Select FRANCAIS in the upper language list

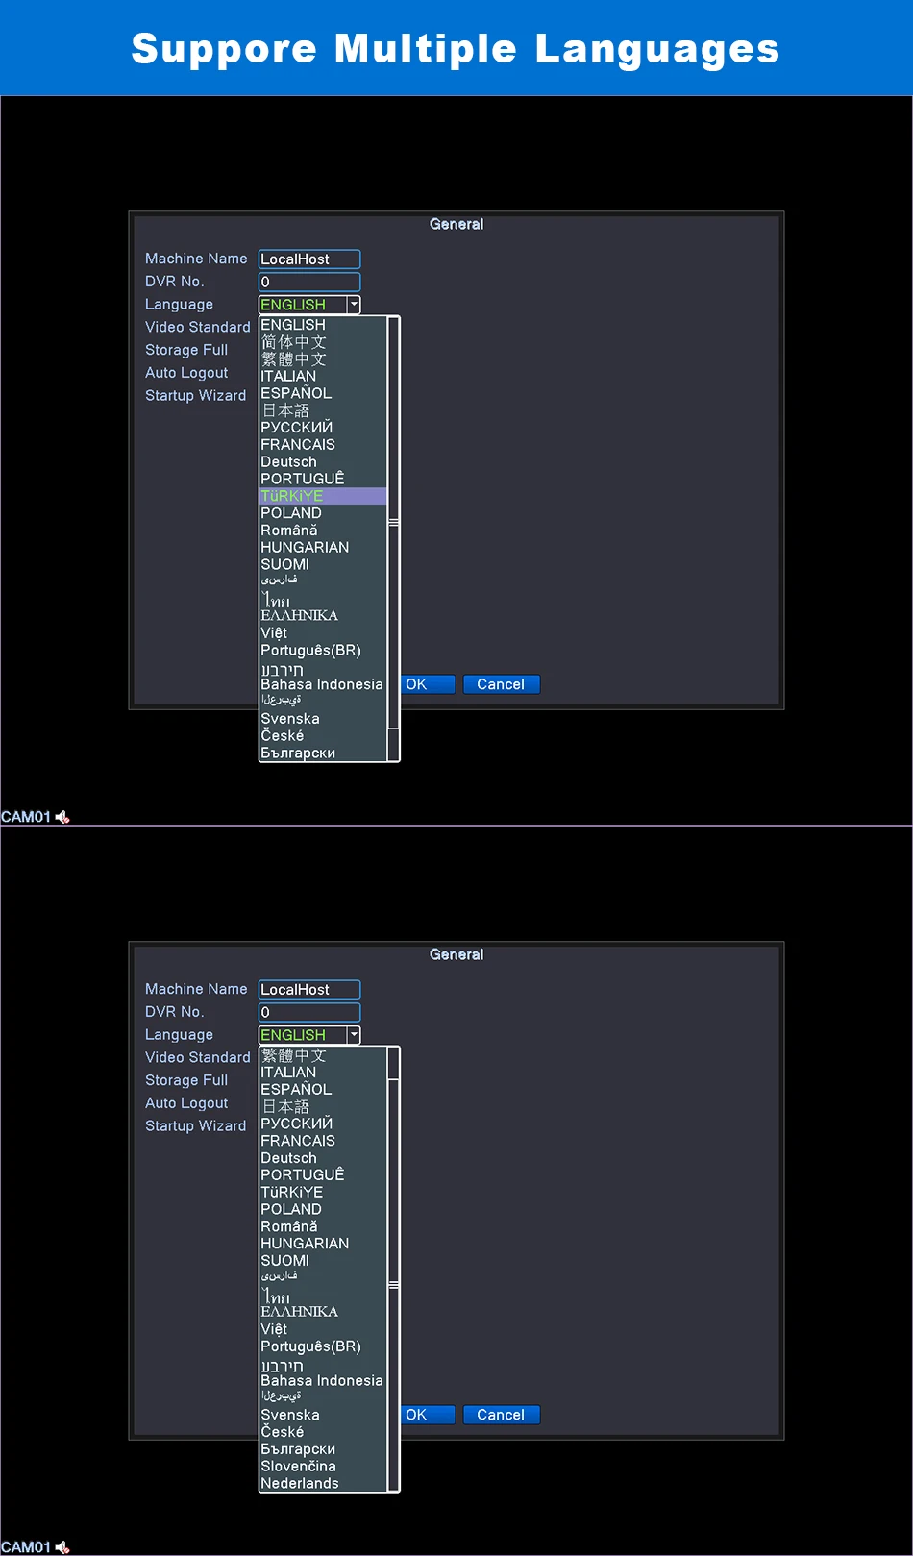[323, 445]
